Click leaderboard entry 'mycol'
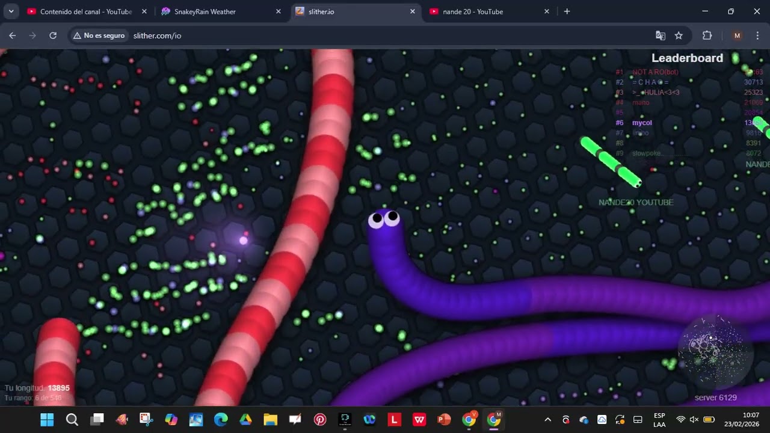The width and height of the screenshot is (770, 433). click(x=642, y=123)
